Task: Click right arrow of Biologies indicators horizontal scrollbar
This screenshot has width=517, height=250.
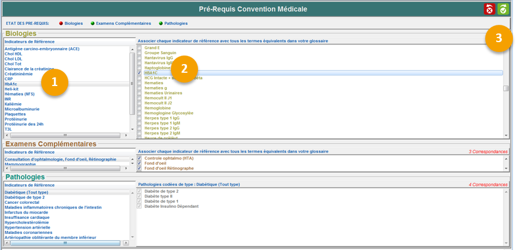Action: pos(126,135)
